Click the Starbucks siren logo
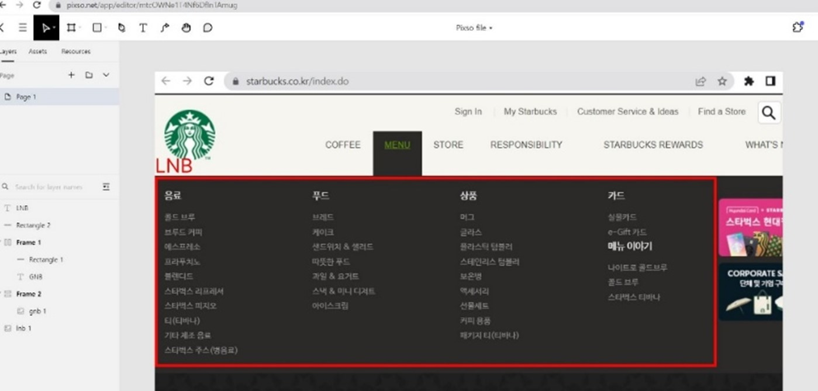 tap(189, 134)
